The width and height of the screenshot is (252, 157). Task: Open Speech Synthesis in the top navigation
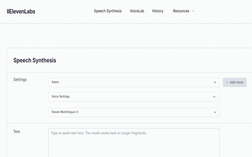click(x=108, y=11)
